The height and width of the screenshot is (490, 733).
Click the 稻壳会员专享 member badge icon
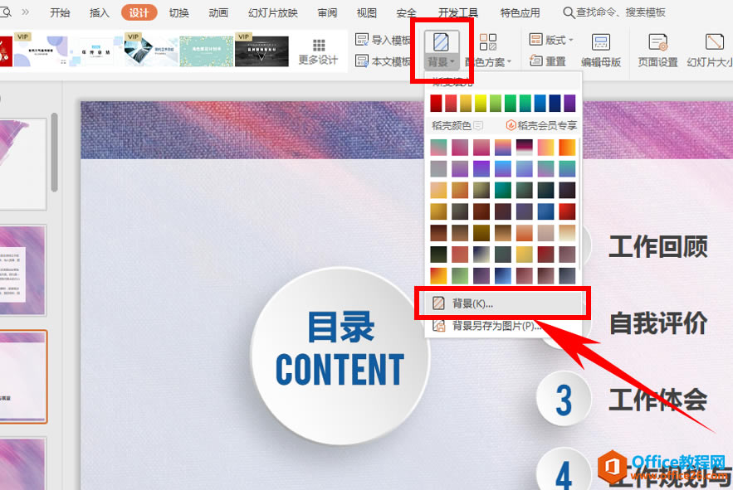[511, 125]
